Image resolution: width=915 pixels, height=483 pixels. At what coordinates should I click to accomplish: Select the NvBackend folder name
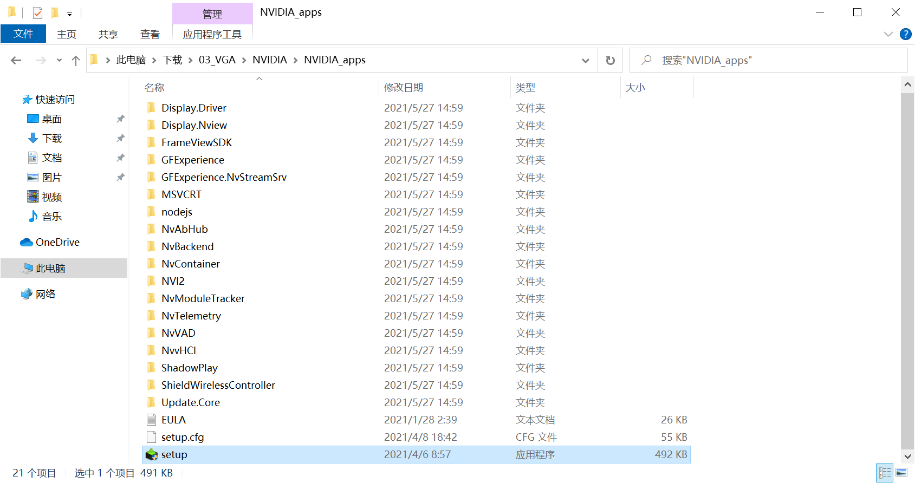pos(188,246)
